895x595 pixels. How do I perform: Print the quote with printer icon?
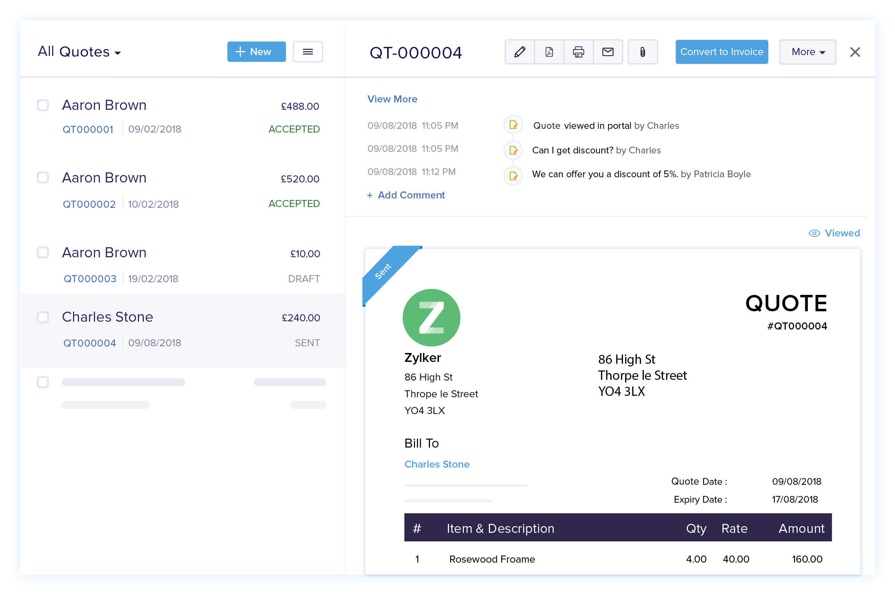578,52
